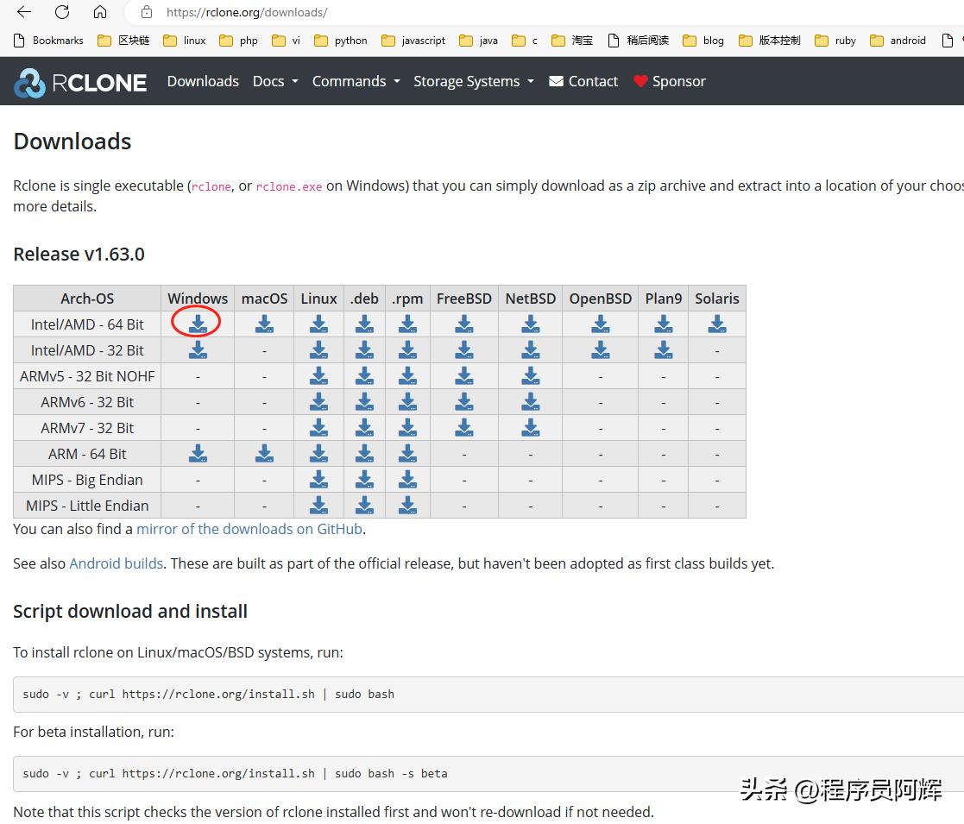Viewport: 964px width, 824px height.
Task: Download the .rpm package for ARM 64 Bit
Action: point(406,453)
